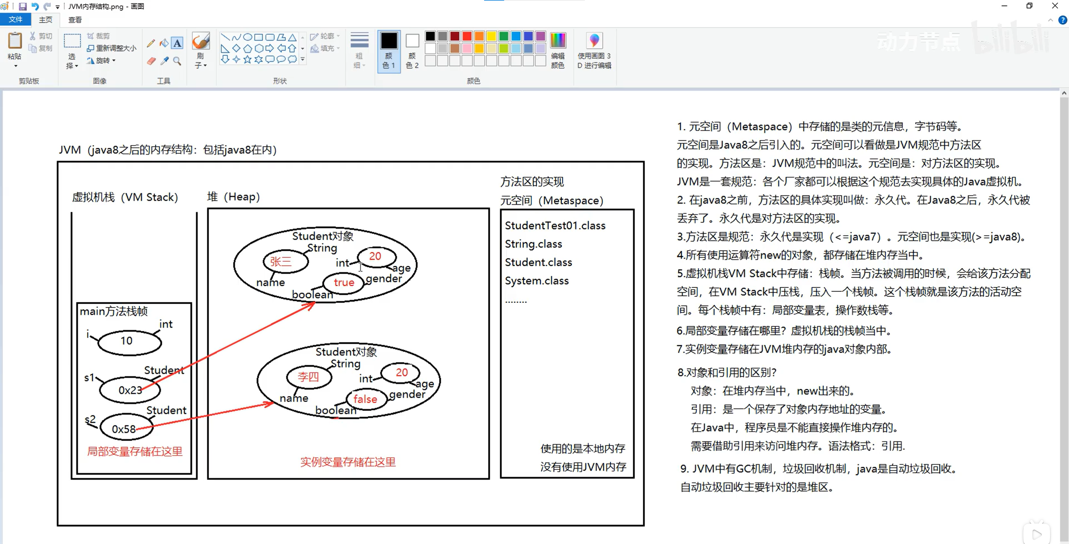Click the Undo arrow in title bar
The height and width of the screenshot is (544, 1069).
pos(35,6)
